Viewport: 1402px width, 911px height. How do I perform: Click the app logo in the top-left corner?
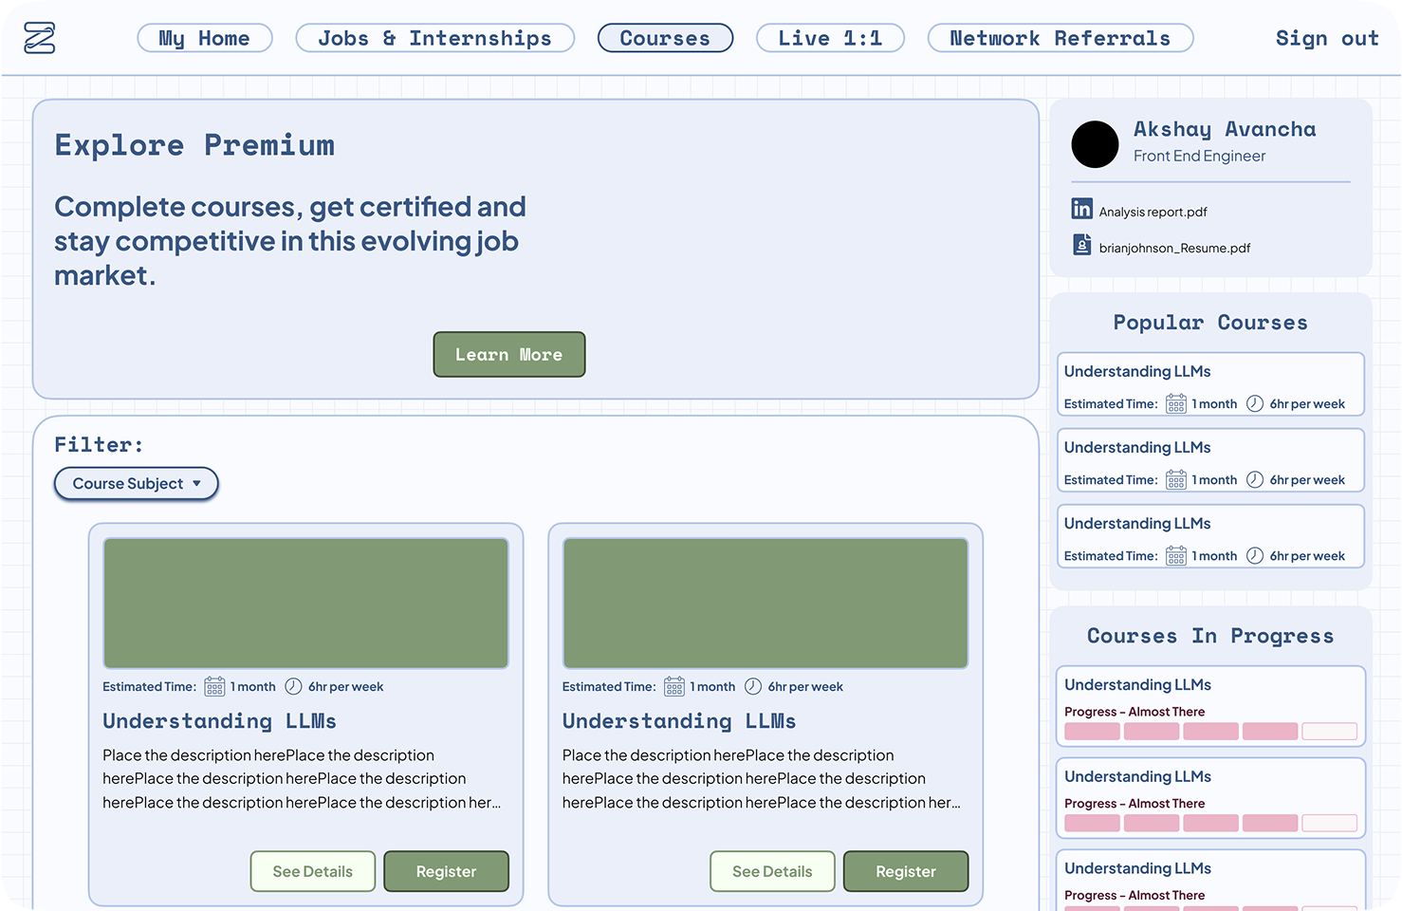38,38
